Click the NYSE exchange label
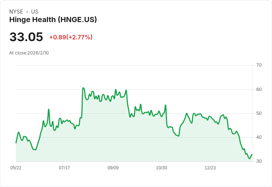 click(x=16, y=12)
